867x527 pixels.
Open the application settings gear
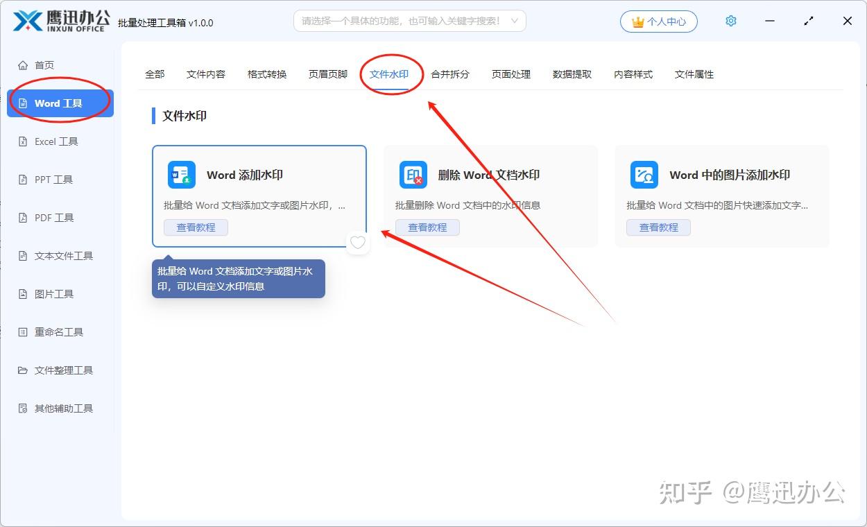(x=730, y=21)
